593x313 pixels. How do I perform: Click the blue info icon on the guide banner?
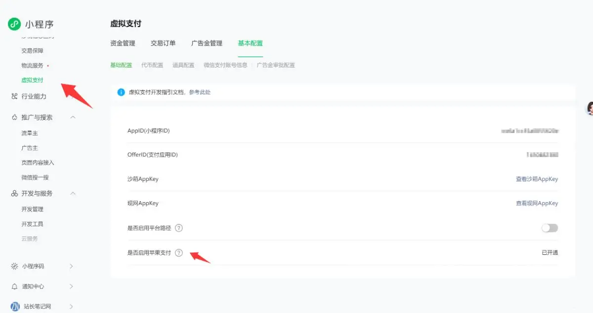pos(121,92)
